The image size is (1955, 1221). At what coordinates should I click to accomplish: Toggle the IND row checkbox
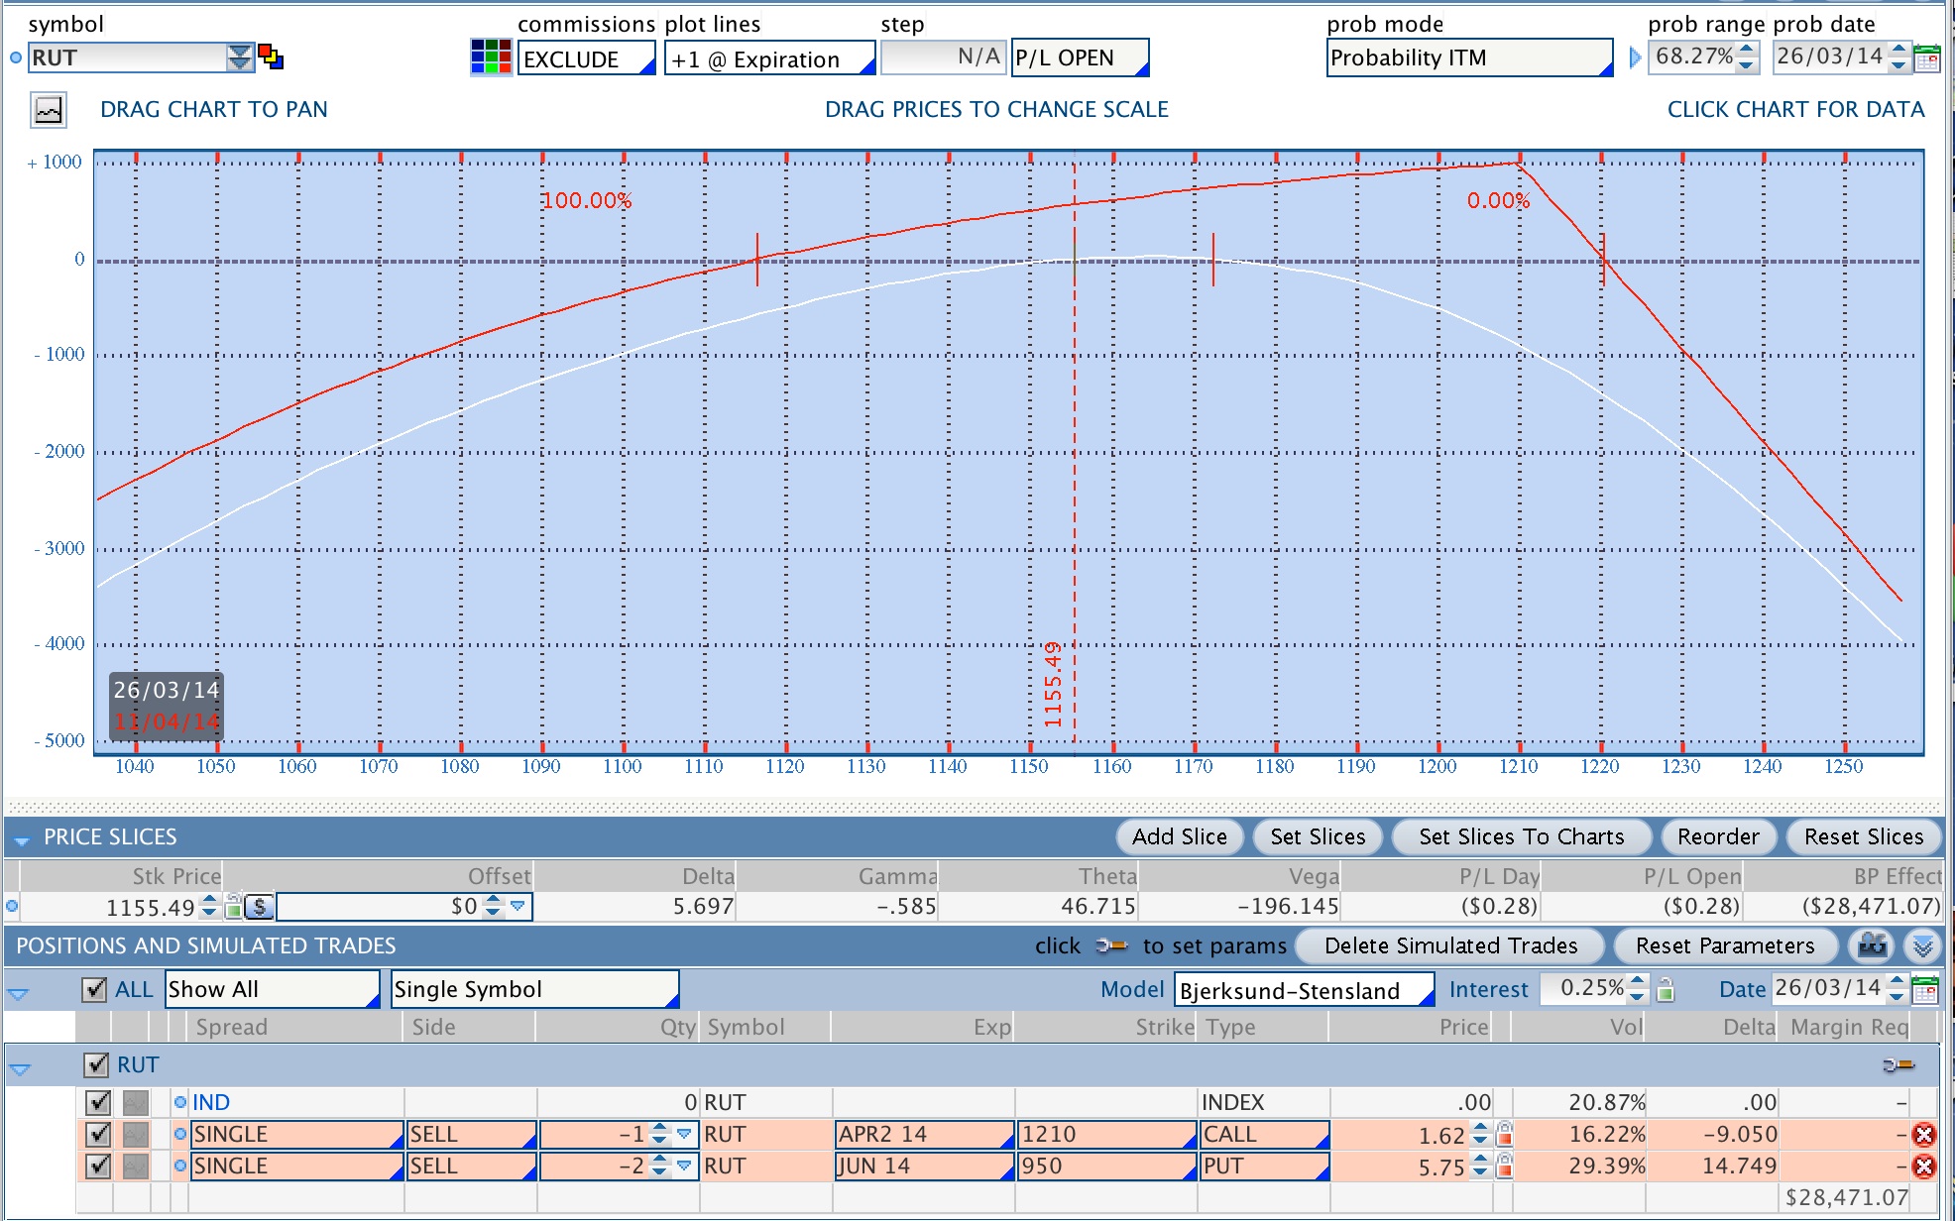tap(98, 1102)
